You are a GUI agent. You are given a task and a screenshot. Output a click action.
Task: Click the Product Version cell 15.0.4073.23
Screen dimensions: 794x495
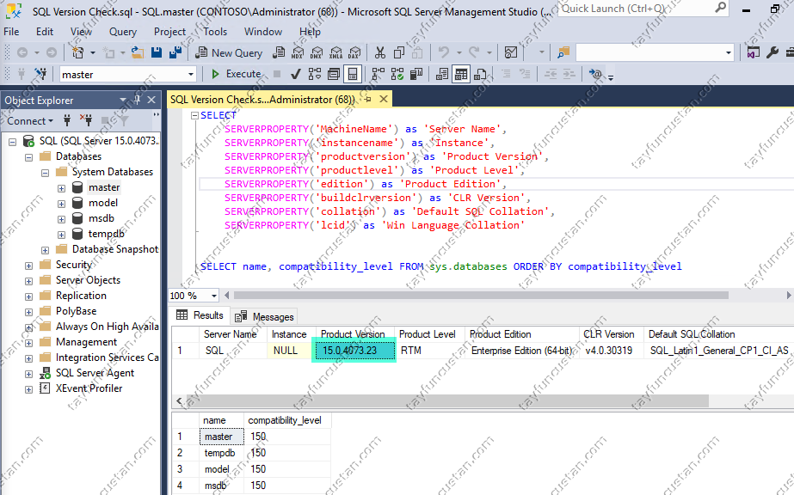coord(354,351)
